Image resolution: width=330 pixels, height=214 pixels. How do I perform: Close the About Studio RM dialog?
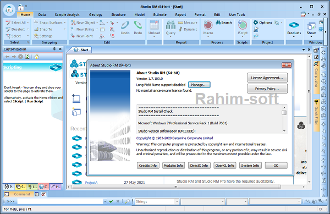[x=286, y=65]
